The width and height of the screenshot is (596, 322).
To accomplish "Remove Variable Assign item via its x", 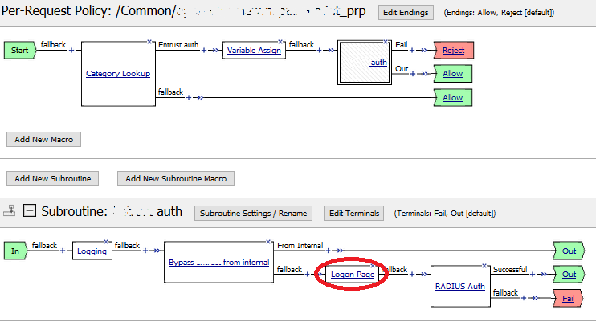I will (280, 42).
